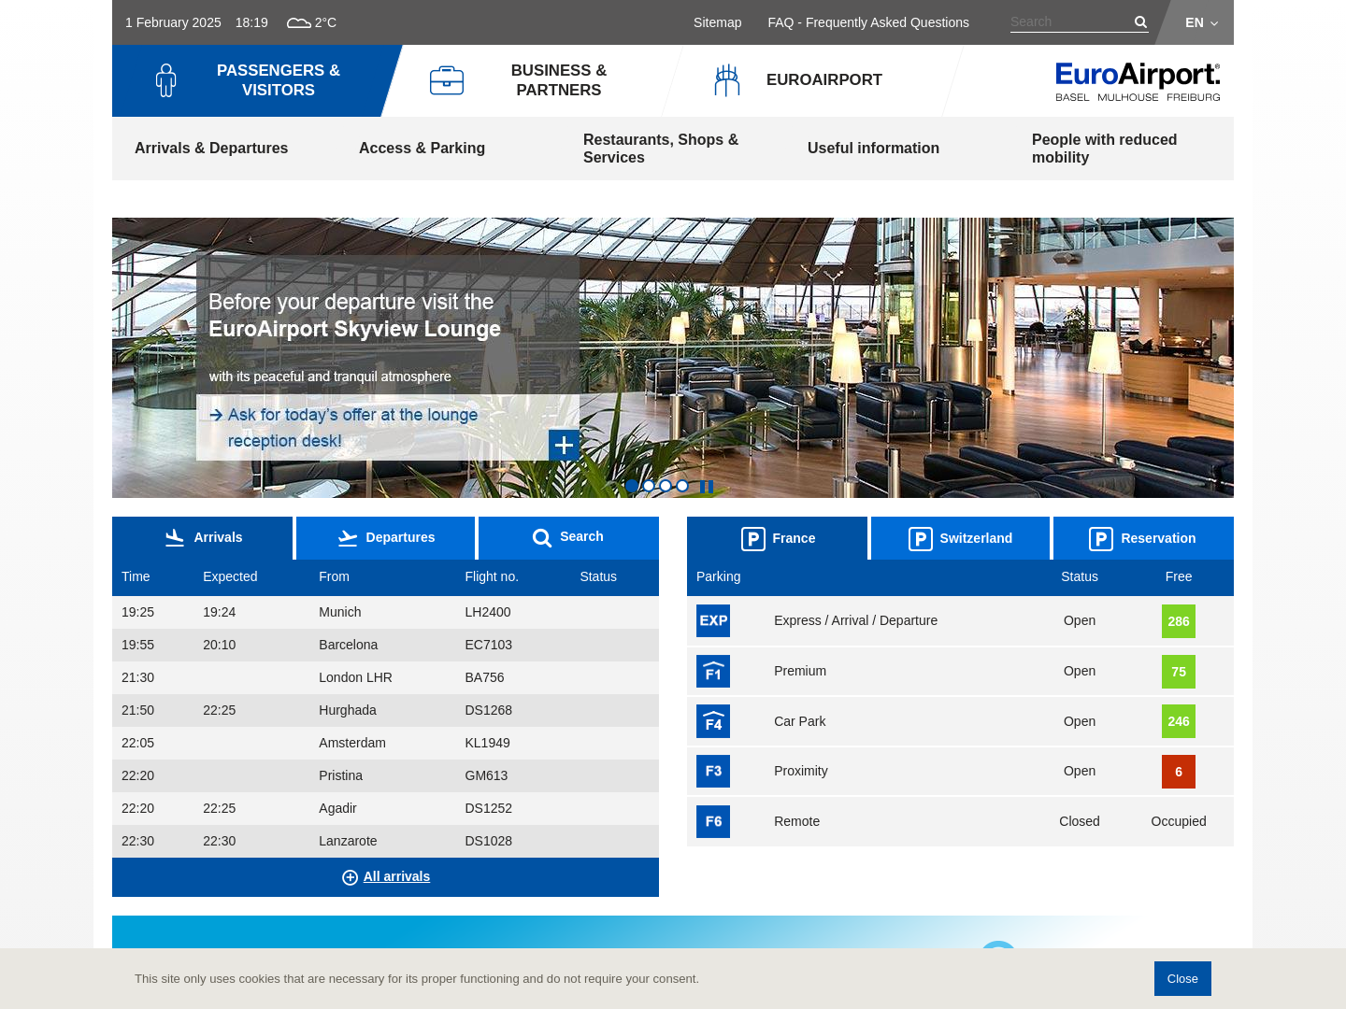Open the EN language dropdown

pyautogui.click(x=1201, y=22)
